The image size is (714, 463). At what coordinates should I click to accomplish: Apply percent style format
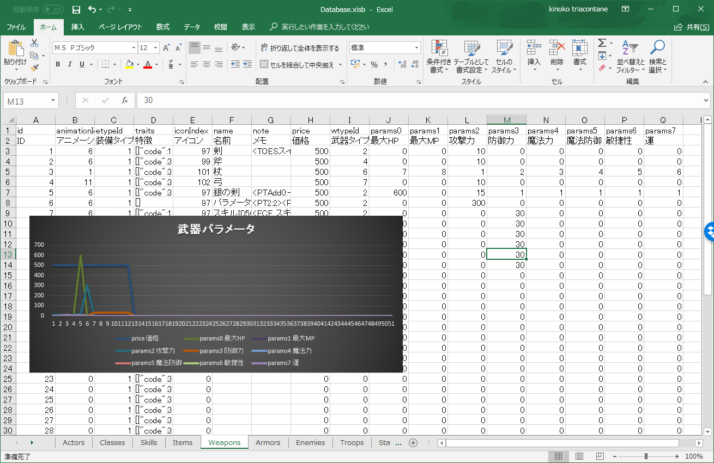(374, 65)
